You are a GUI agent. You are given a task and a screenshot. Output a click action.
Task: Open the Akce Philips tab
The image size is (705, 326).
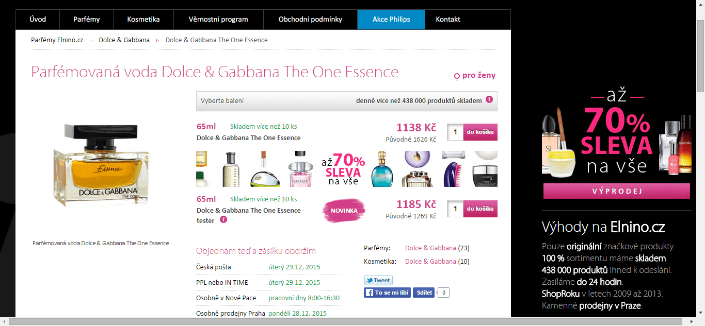(x=391, y=20)
